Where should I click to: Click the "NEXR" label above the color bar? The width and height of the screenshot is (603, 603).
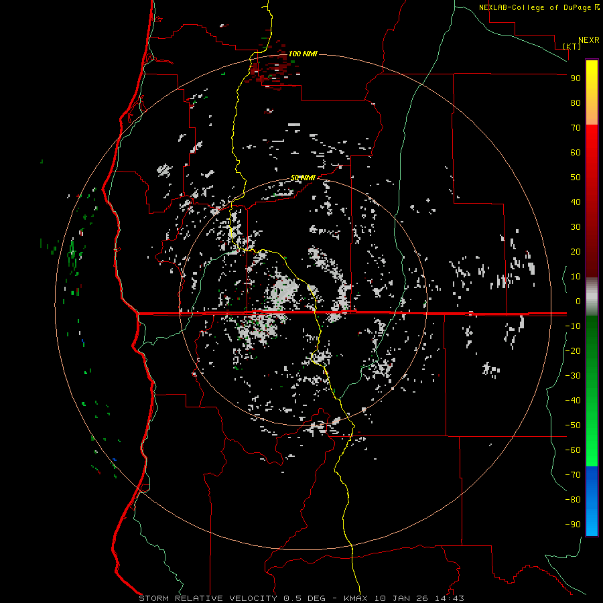(x=589, y=40)
